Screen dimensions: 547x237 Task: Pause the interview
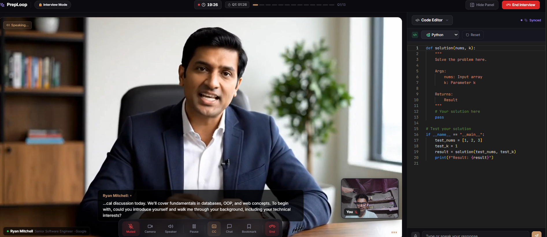point(194,229)
